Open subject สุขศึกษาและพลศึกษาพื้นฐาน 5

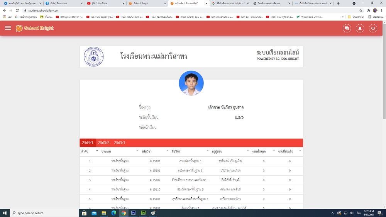pyautogui.click(x=190, y=199)
